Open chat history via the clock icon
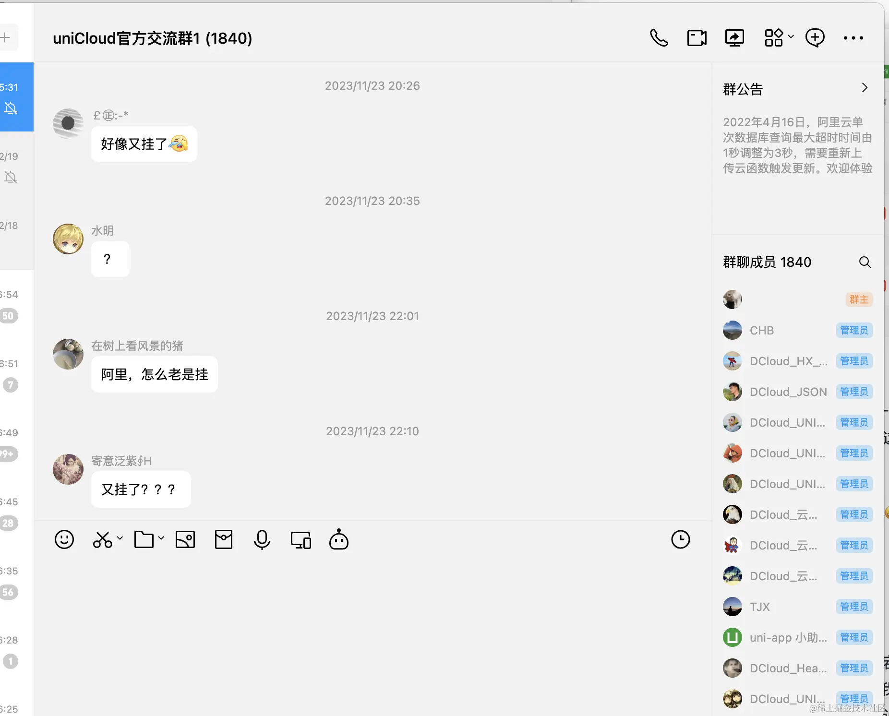This screenshot has height=716, width=889. tap(681, 539)
